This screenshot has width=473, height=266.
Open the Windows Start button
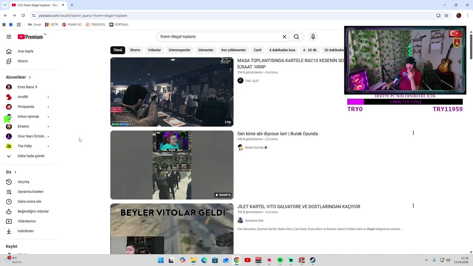click(161, 260)
